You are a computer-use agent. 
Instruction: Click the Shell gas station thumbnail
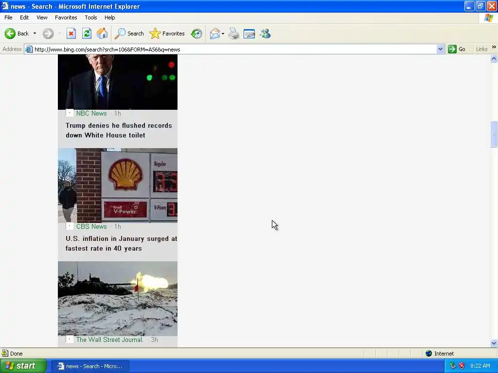pyautogui.click(x=118, y=186)
